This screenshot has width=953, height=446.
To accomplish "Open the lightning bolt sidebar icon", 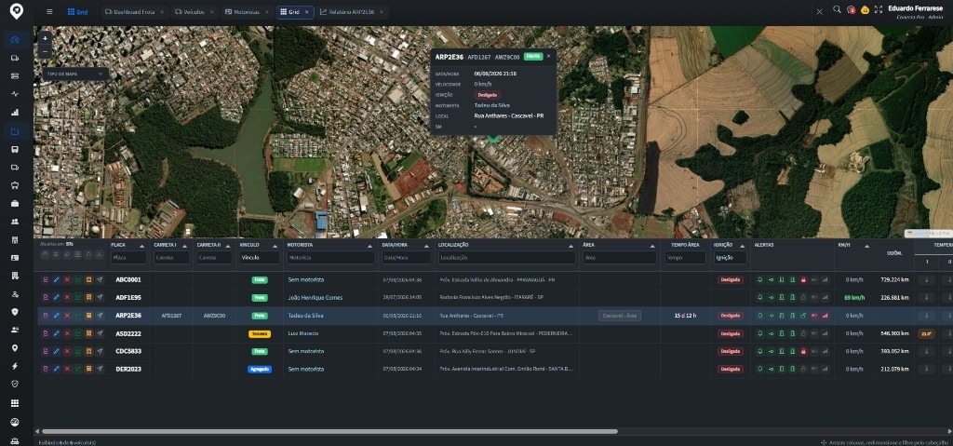I will click(x=15, y=366).
